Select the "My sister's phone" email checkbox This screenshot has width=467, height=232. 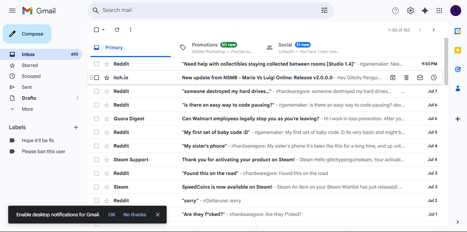(97, 146)
